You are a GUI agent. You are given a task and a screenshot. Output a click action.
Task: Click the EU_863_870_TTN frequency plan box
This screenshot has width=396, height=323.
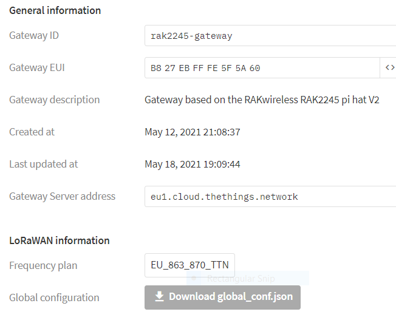(189, 265)
